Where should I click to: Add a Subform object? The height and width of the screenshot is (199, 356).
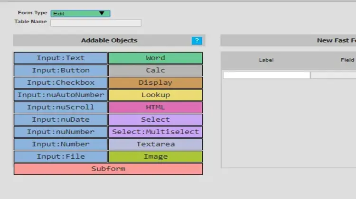point(108,169)
